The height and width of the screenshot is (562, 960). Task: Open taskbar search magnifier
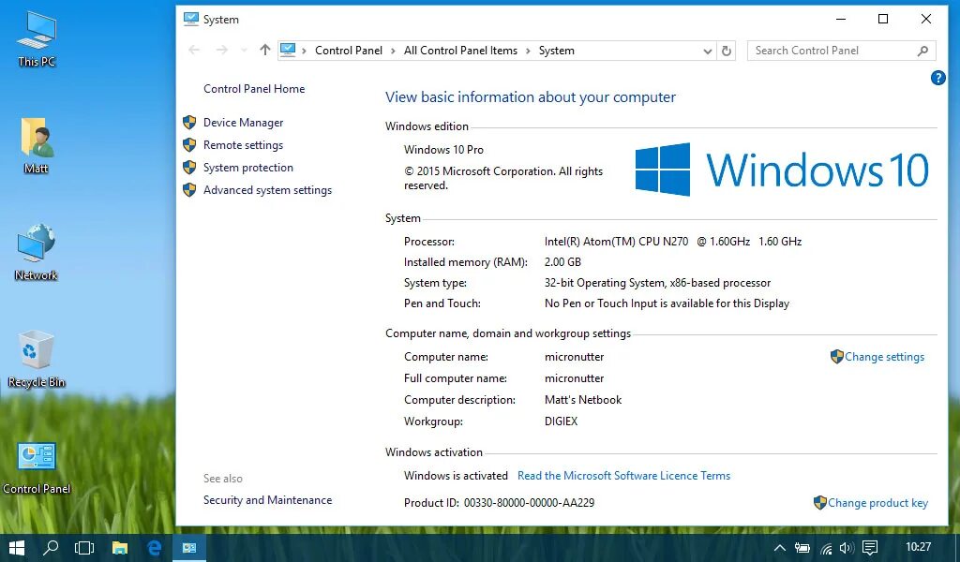click(51, 547)
